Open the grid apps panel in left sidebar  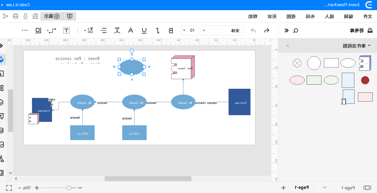tap(2, 88)
